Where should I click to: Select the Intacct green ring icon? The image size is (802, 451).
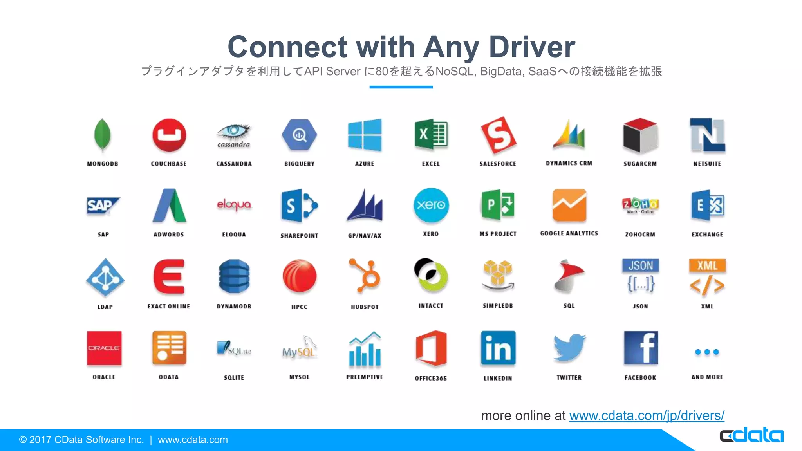point(431,275)
